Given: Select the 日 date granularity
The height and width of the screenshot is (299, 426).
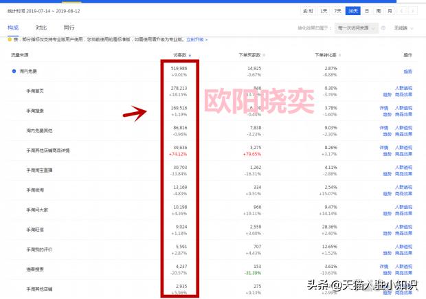Looking at the screenshot, I should tap(367, 11).
